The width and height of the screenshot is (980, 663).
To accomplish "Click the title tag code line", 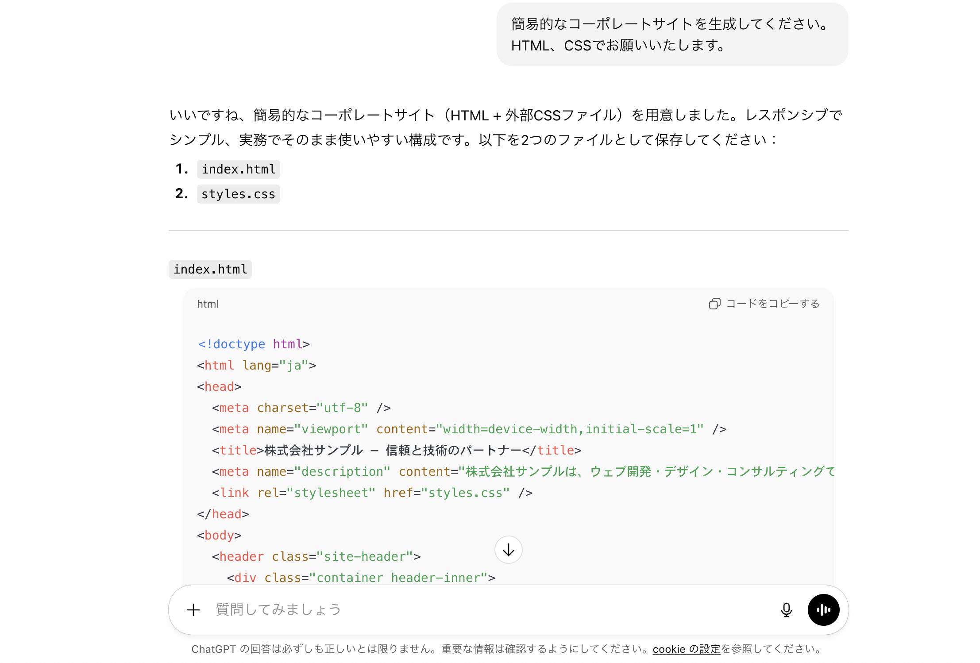I will click(396, 450).
